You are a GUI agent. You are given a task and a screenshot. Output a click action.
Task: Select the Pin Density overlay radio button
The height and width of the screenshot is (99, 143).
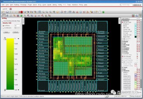point(123,56)
